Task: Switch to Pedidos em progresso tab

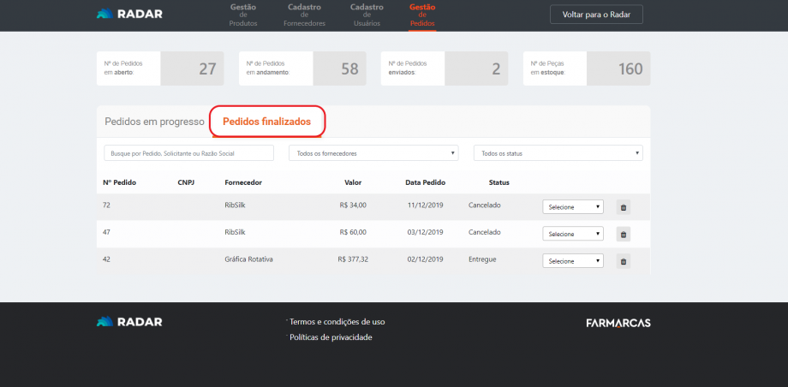Action: point(154,122)
